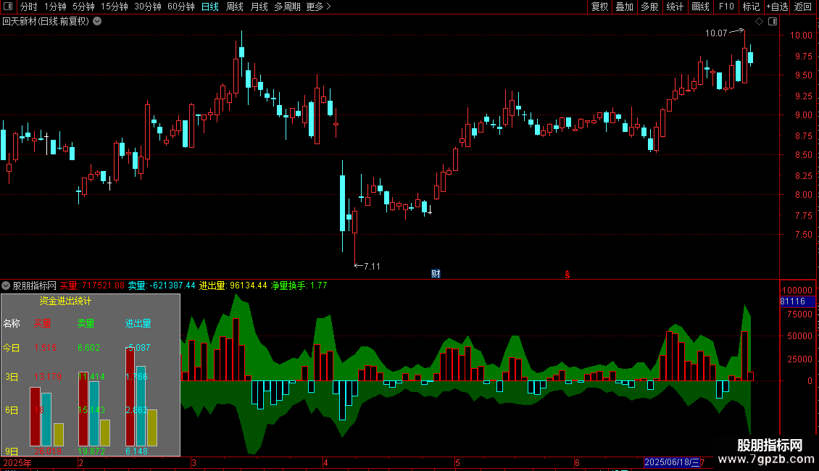Select the 1分钟 period
Viewport: 819px width, 471px height.
click(55, 7)
